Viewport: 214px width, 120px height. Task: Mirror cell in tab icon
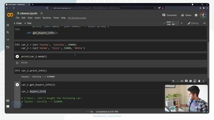click(x=195, y=81)
